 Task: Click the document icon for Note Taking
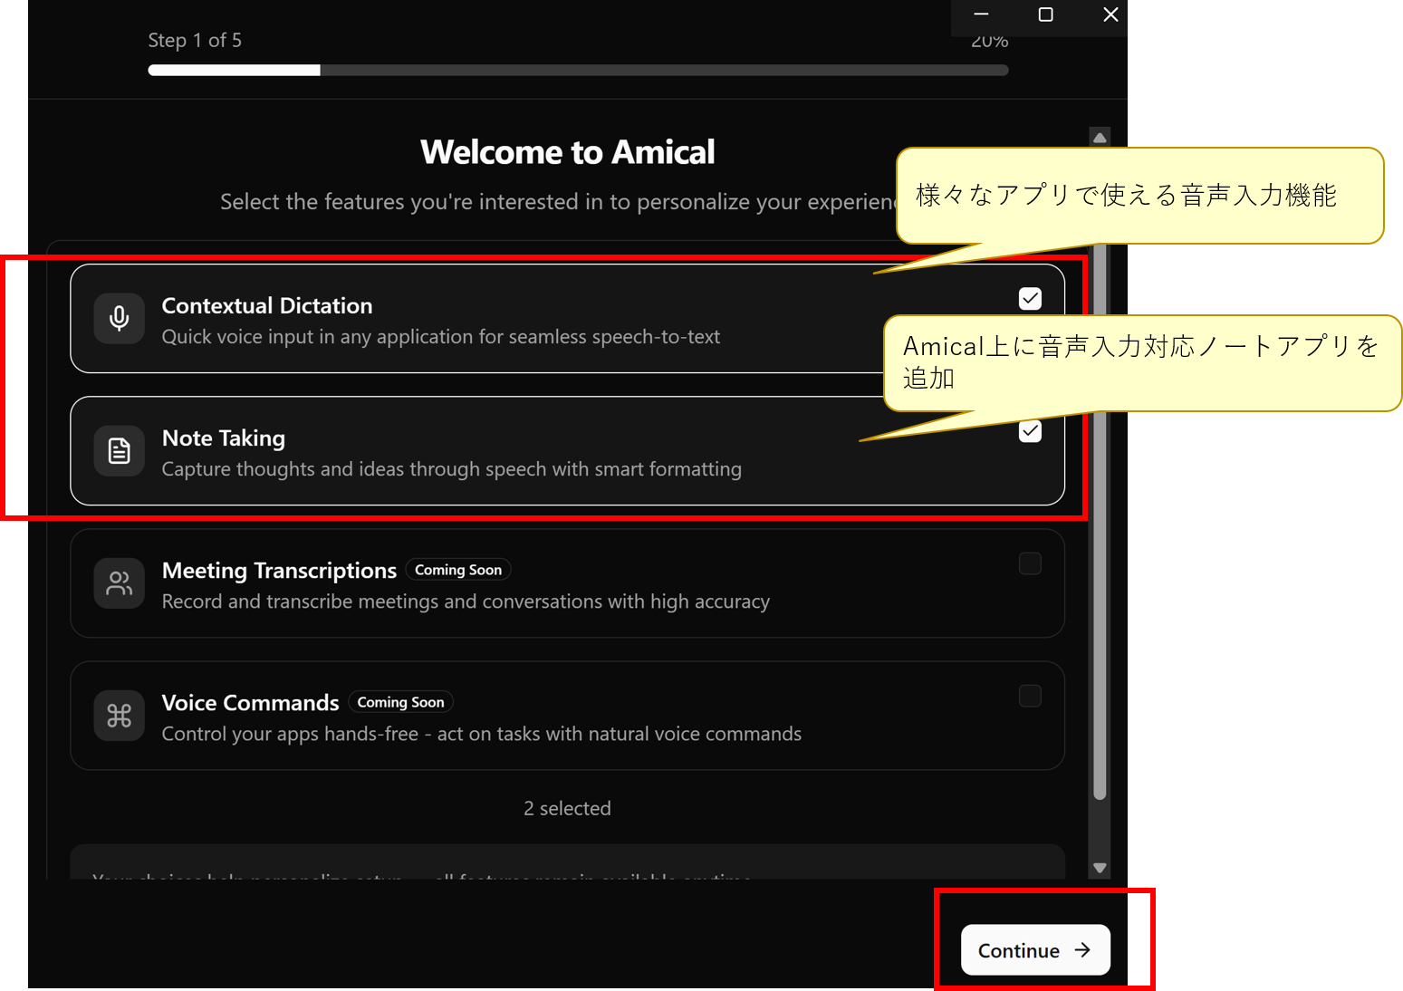click(x=119, y=450)
